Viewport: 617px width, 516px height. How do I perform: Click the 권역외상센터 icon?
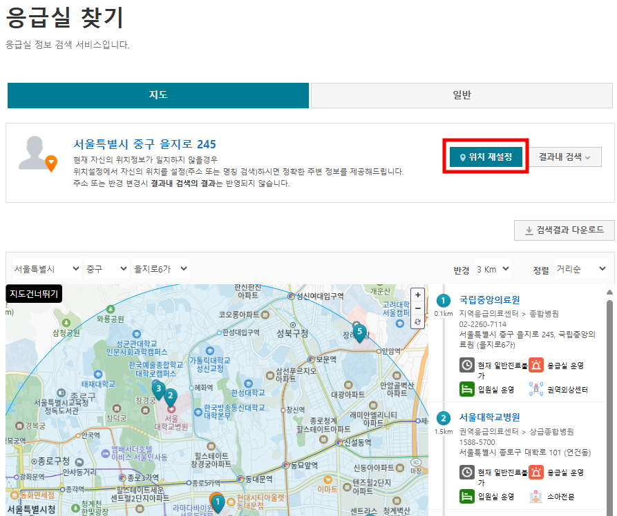click(x=536, y=390)
